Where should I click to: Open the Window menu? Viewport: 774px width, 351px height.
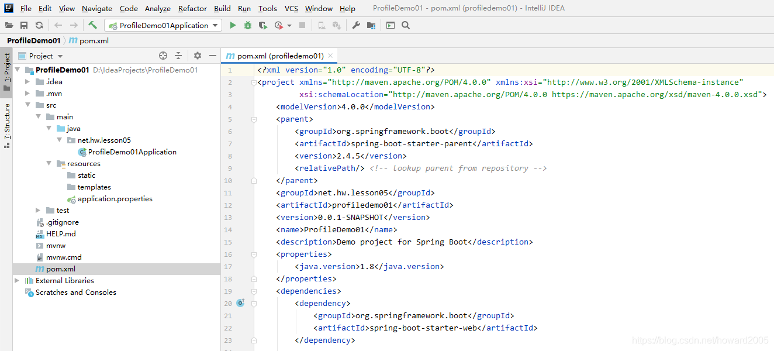[x=319, y=8]
